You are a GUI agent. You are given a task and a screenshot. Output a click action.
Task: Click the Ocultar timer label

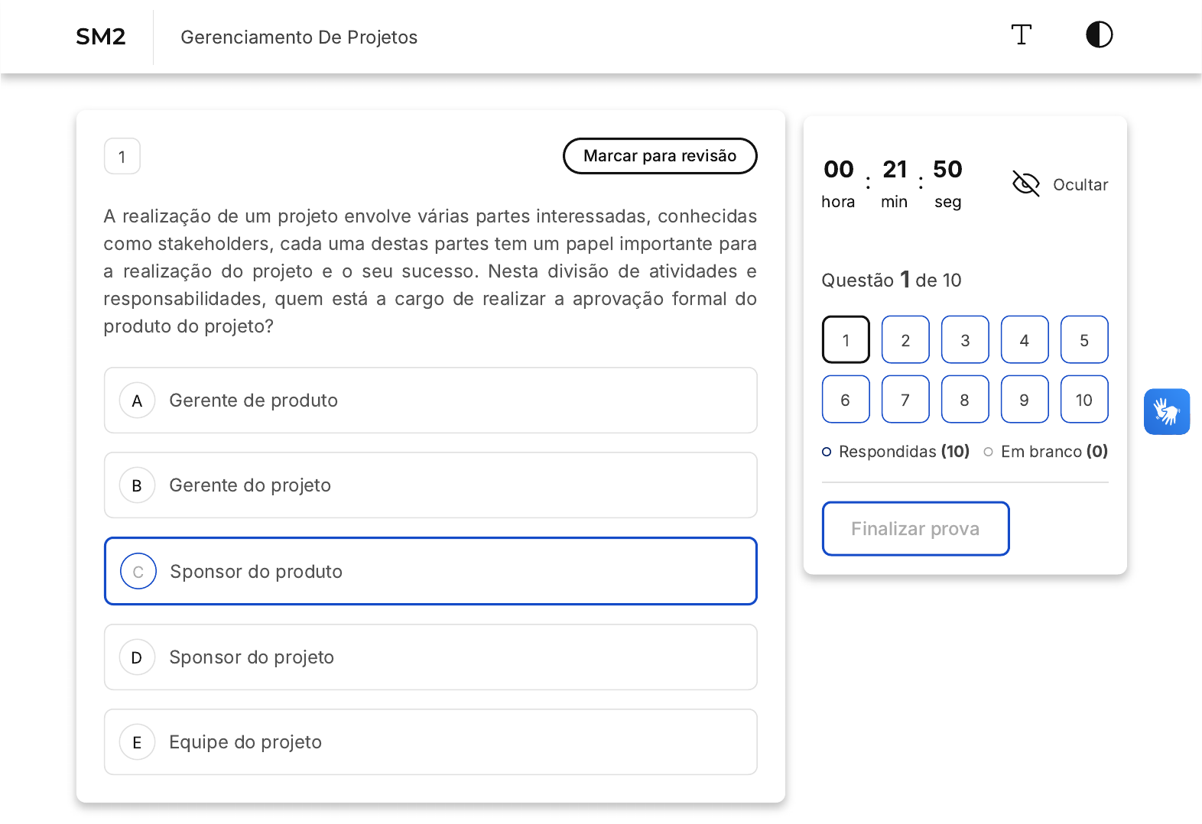1080,185
